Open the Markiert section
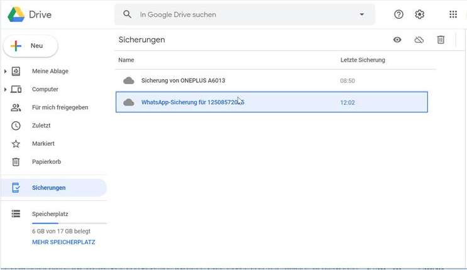Screen dimensions: 467x270 point(43,144)
